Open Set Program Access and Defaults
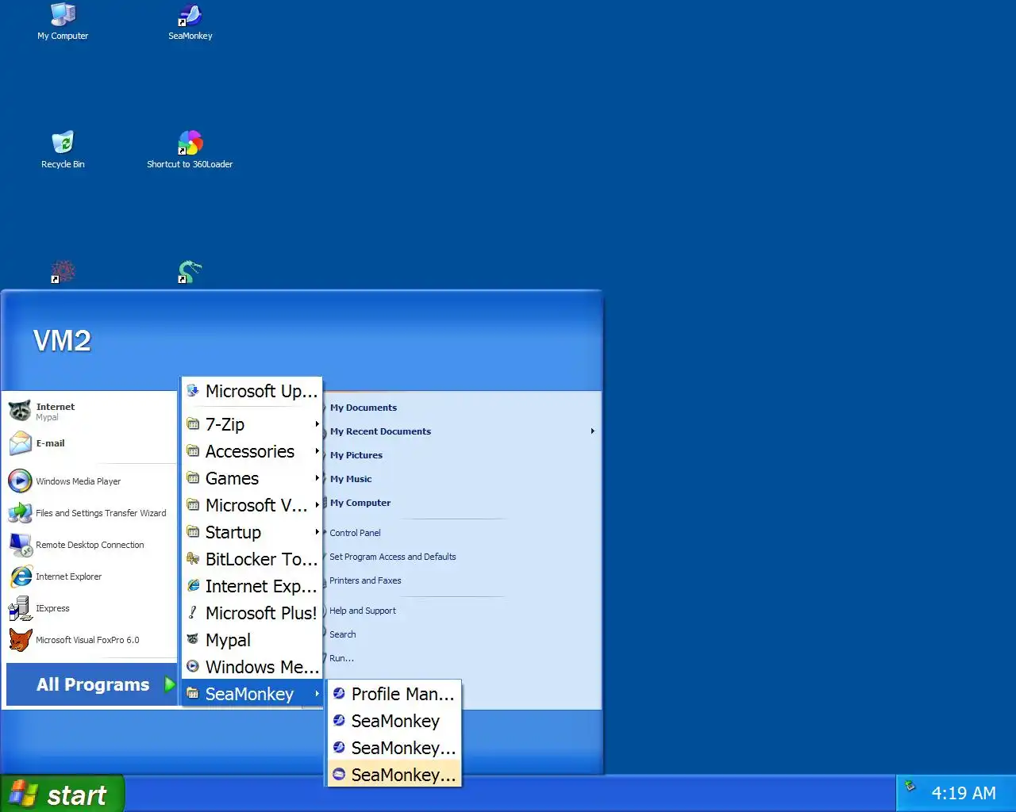The image size is (1016, 812). tap(393, 557)
